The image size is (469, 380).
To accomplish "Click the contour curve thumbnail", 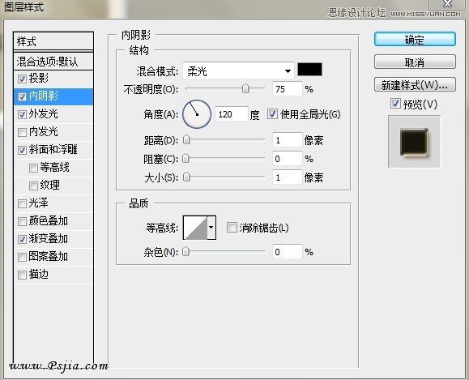I will pyautogui.click(x=195, y=228).
